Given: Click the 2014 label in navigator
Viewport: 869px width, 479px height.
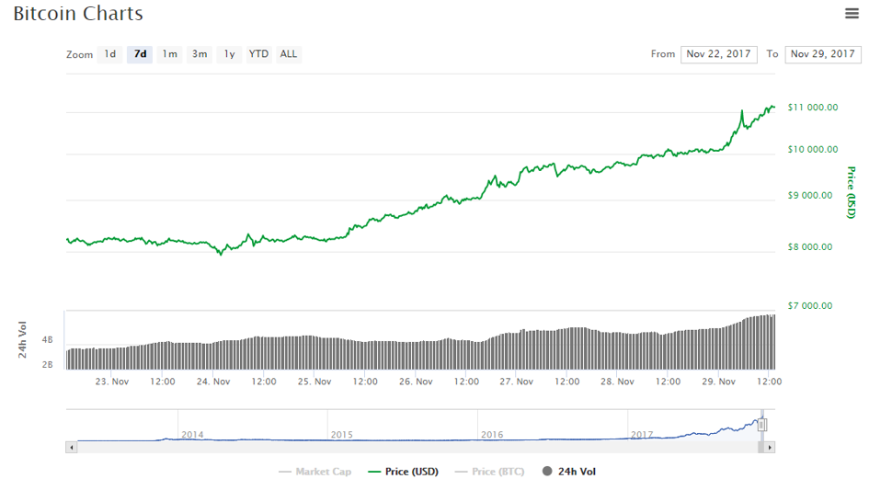Looking at the screenshot, I should tap(192, 435).
